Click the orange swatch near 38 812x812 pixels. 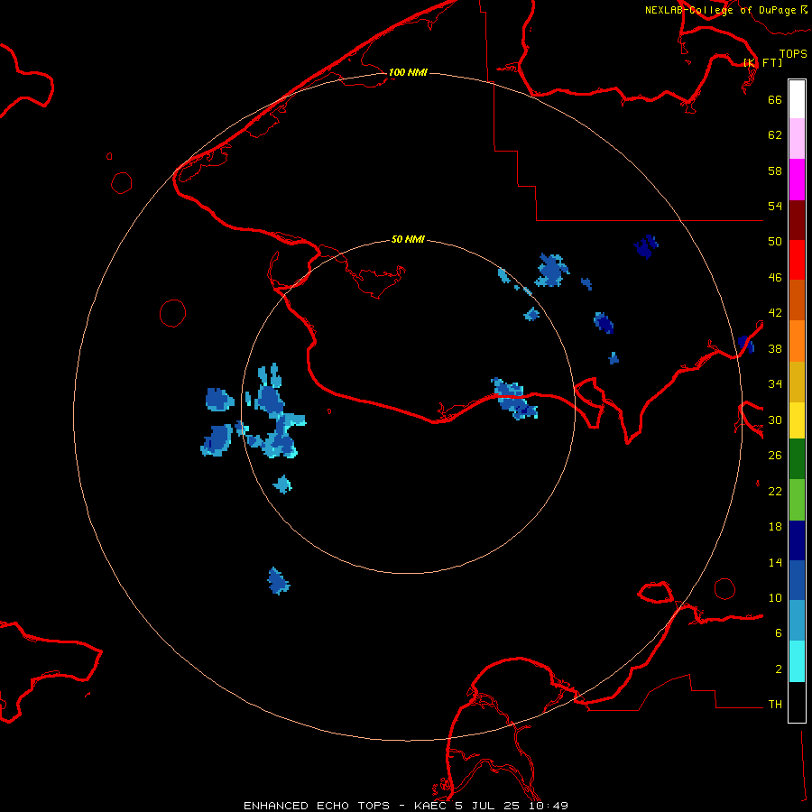797,341
